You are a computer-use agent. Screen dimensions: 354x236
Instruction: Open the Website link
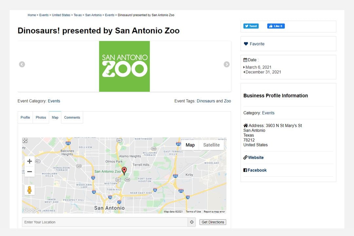click(x=256, y=157)
